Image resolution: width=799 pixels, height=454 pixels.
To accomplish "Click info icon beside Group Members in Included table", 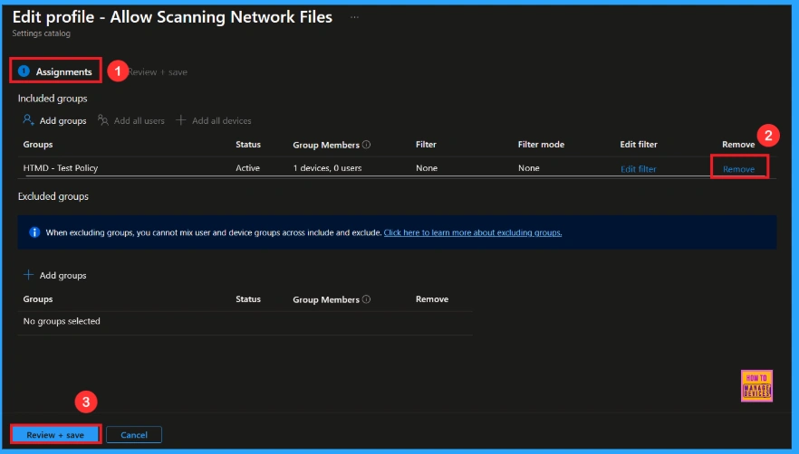I will click(x=367, y=145).
